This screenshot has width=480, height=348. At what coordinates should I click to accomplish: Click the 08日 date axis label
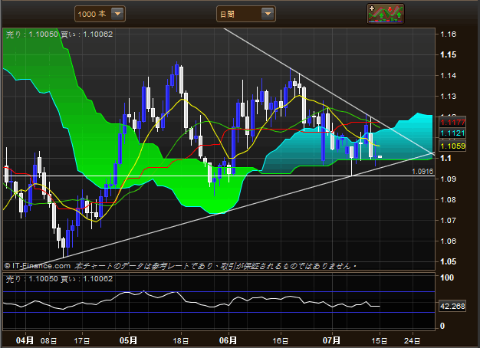click(48, 340)
